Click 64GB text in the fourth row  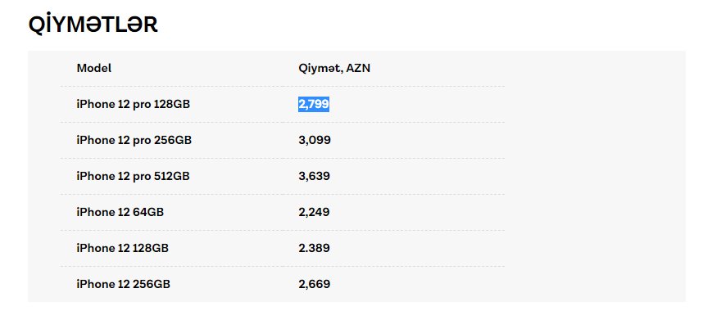(x=148, y=212)
